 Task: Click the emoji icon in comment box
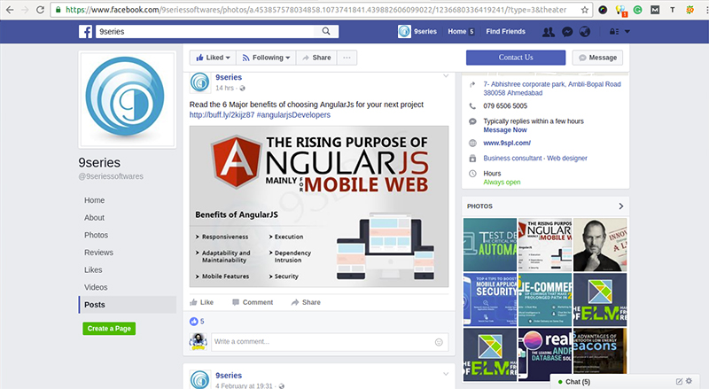439,341
